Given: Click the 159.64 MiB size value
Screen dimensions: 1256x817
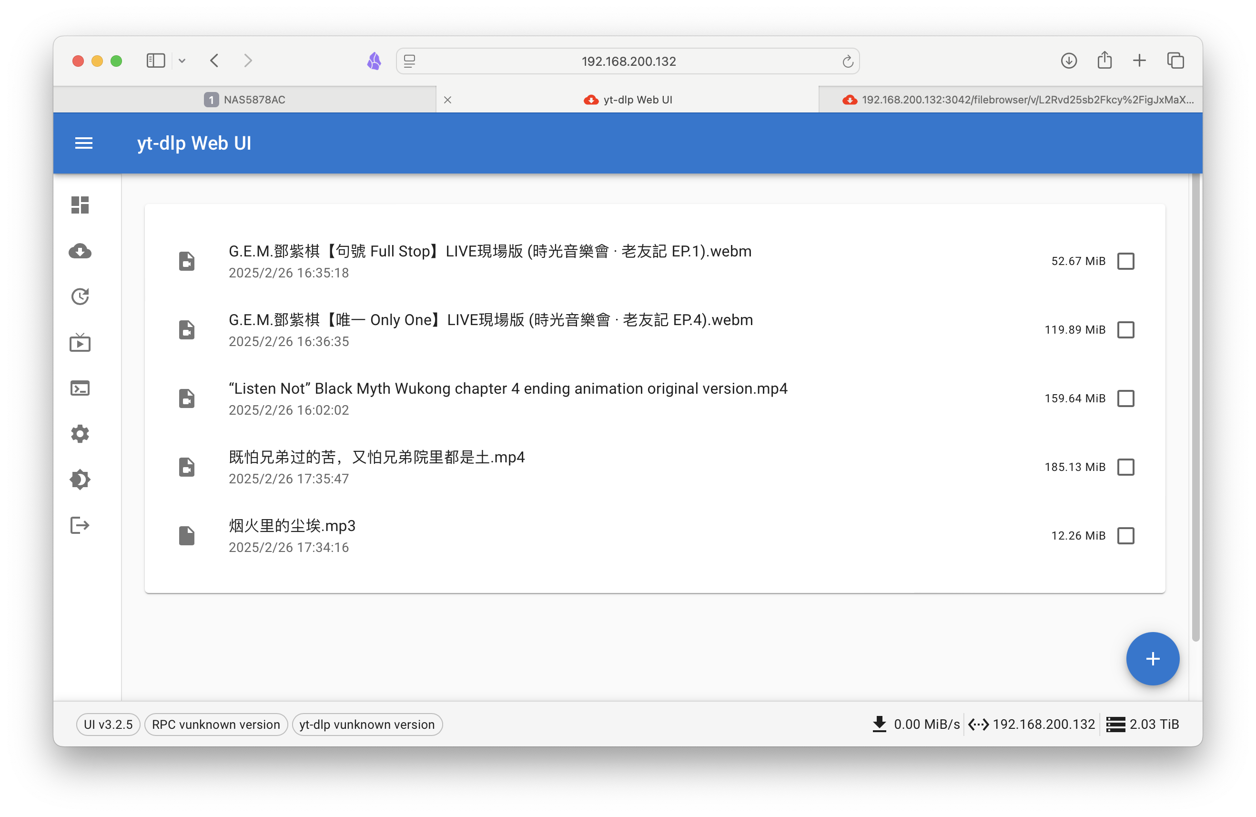Looking at the screenshot, I should pos(1075,398).
